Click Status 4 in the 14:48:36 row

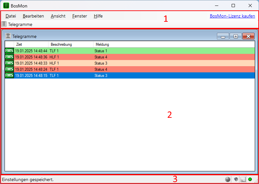101,57
